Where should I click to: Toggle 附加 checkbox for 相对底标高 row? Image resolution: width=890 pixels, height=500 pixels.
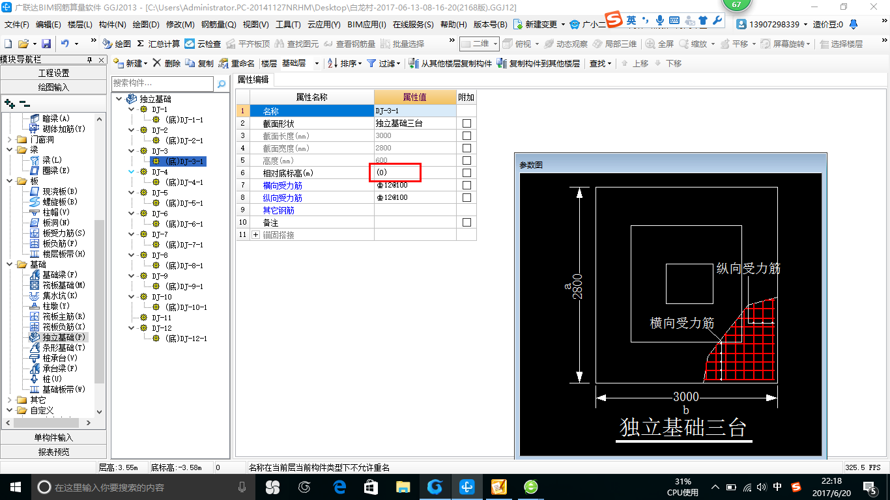(x=467, y=173)
